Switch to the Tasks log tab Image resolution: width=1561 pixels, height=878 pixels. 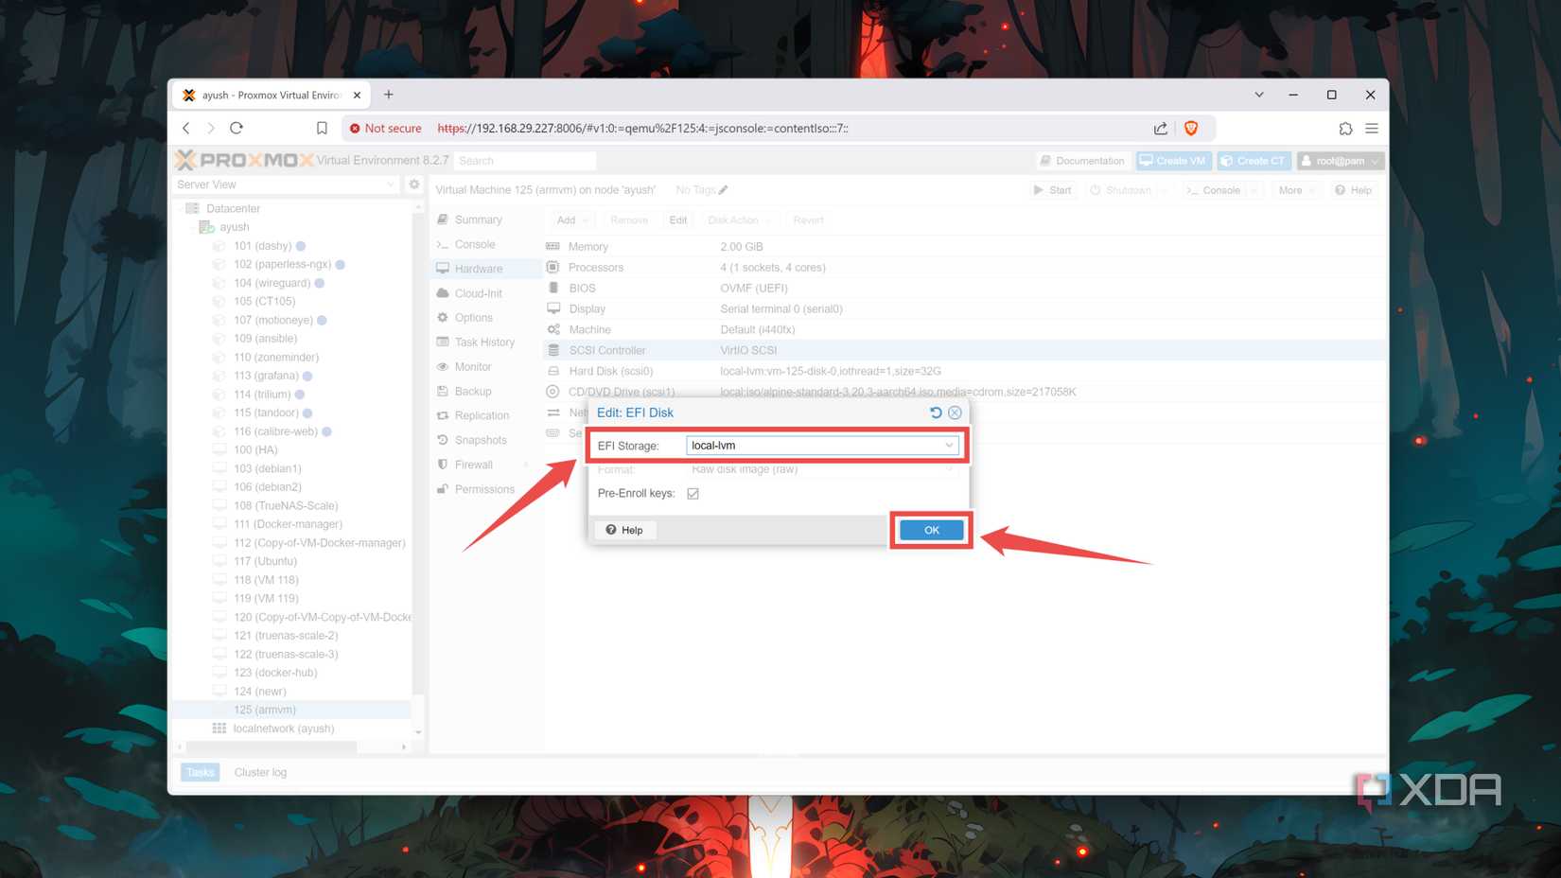(200, 773)
